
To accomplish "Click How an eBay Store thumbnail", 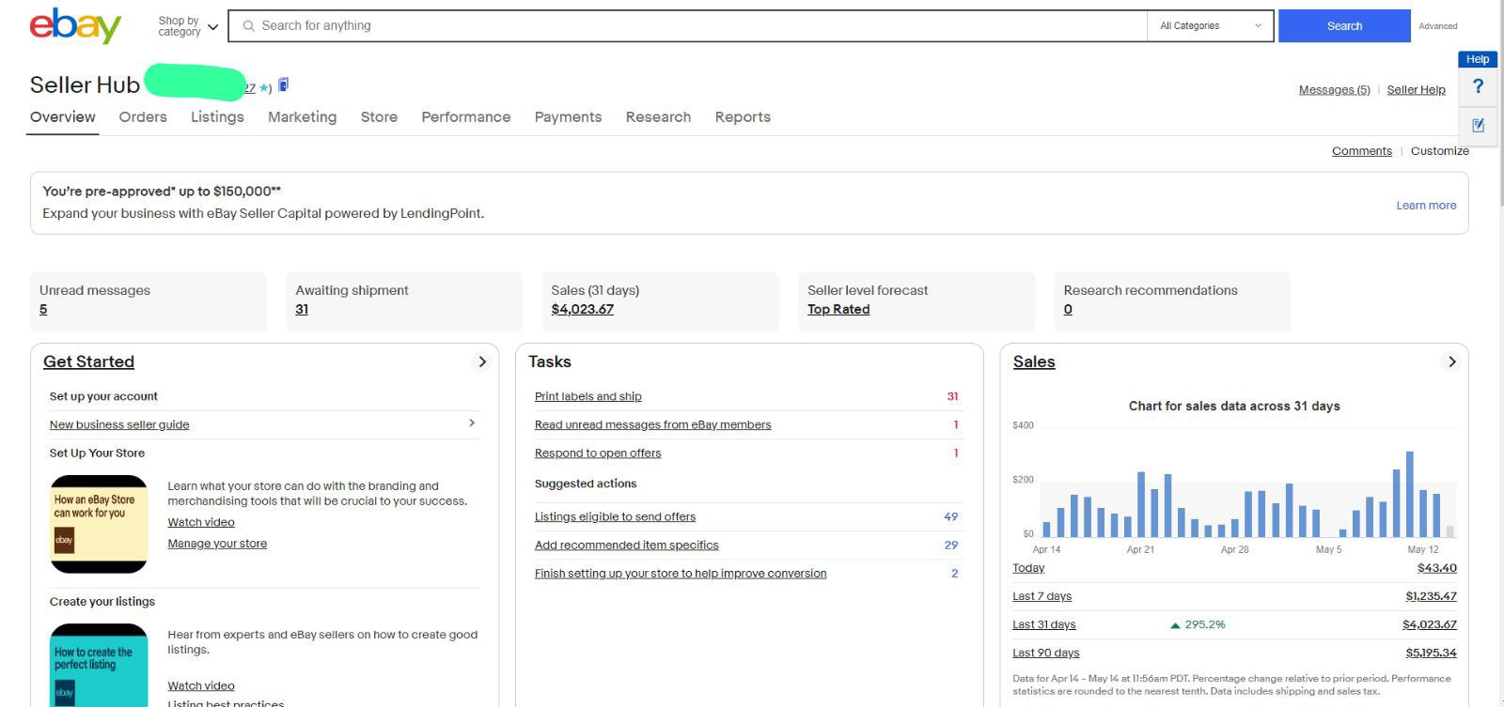I will coord(99,524).
